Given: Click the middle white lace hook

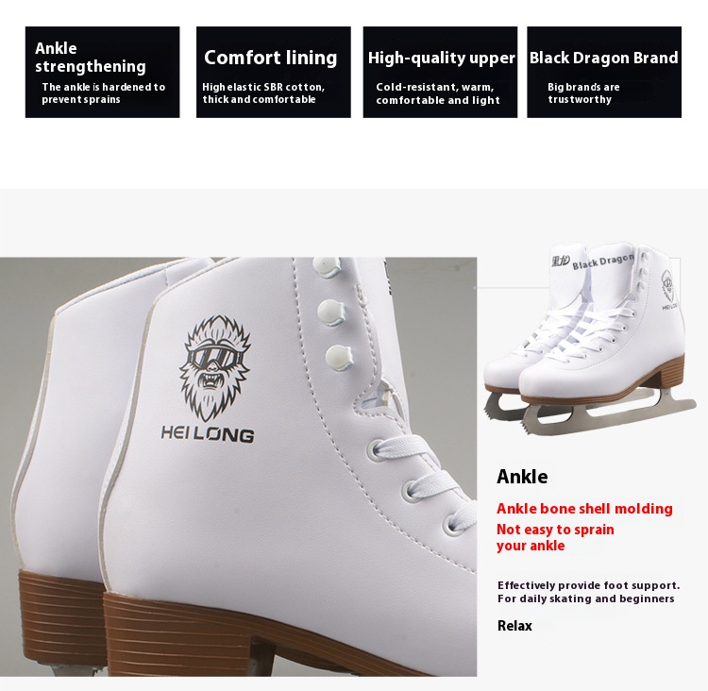Looking at the screenshot, I should pyautogui.click(x=331, y=312).
